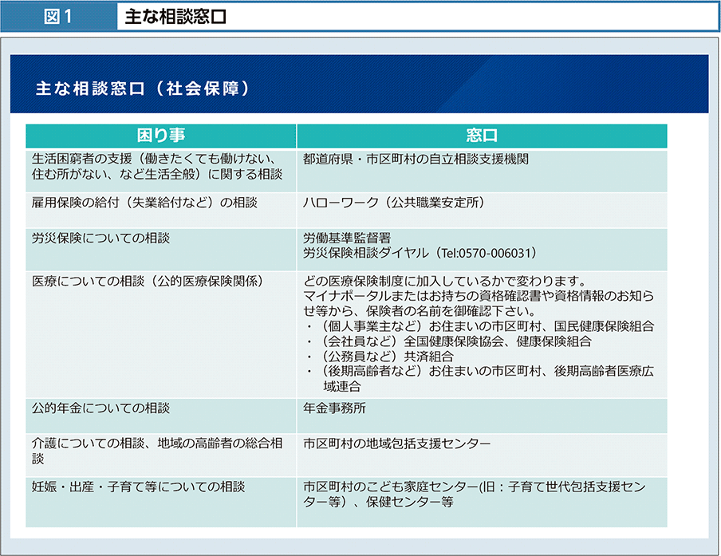Select the 'ハローワーク（公共職業安定所）' cell
Viewport: 721px width, 556px height.
pyautogui.click(x=482, y=210)
